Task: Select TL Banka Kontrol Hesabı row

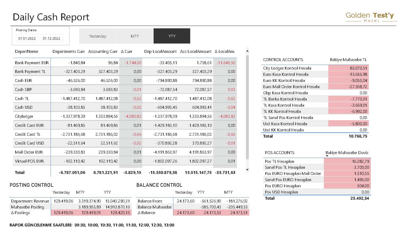Action: pyautogui.click(x=315, y=99)
